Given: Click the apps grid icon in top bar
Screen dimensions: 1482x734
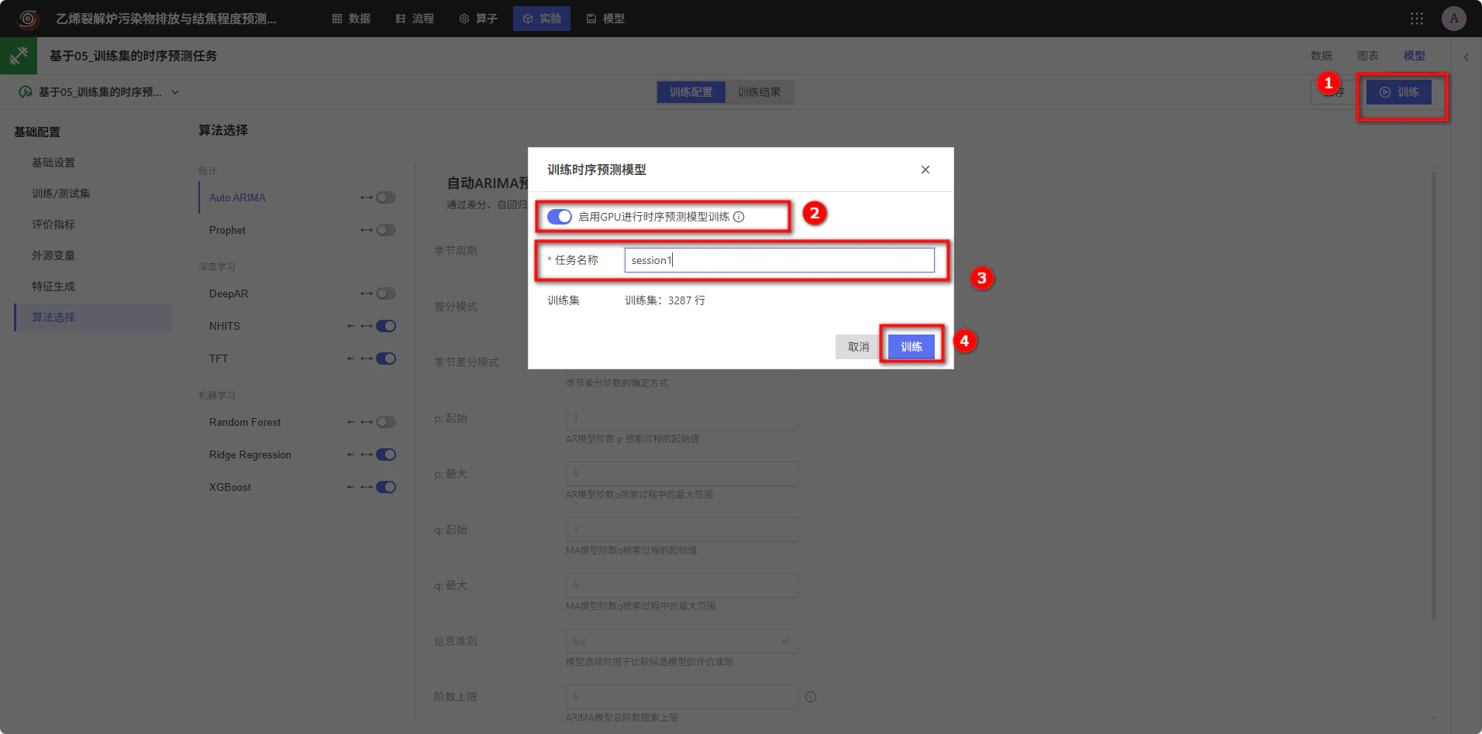Looking at the screenshot, I should click(1417, 19).
